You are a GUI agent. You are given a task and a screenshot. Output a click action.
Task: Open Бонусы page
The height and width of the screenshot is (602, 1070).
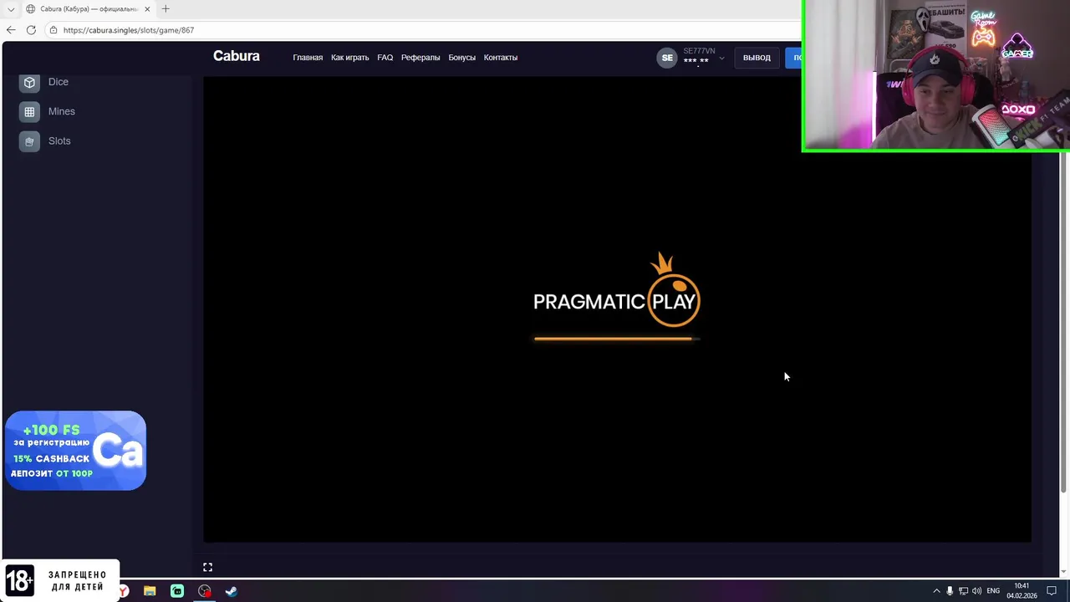(x=461, y=58)
